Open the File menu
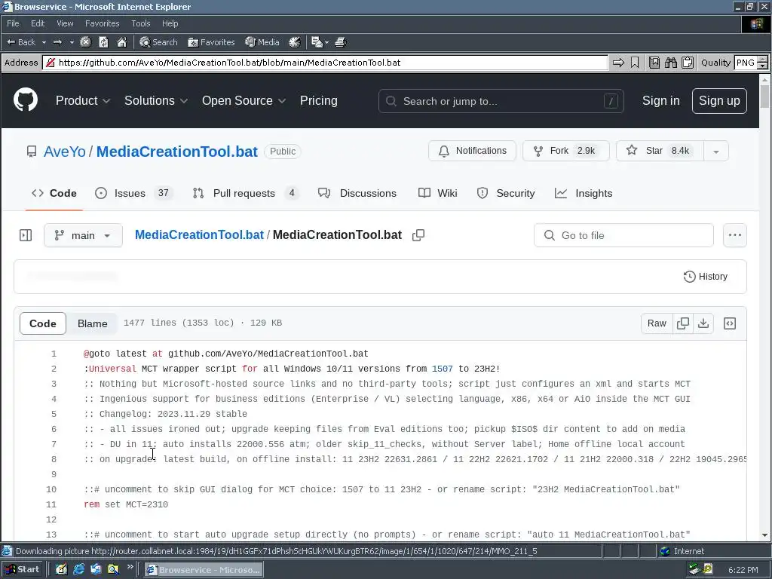772x579 pixels. (x=13, y=23)
